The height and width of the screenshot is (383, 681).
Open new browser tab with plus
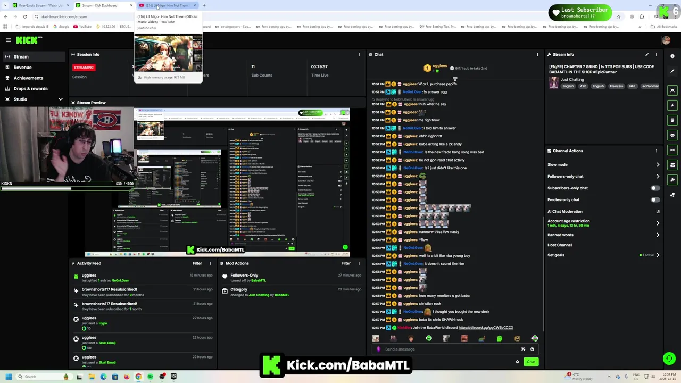click(x=204, y=5)
